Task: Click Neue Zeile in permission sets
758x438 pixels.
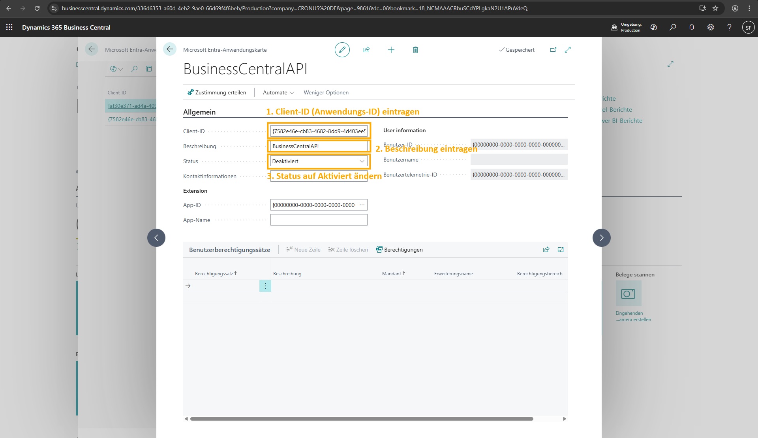Action: click(303, 250)
